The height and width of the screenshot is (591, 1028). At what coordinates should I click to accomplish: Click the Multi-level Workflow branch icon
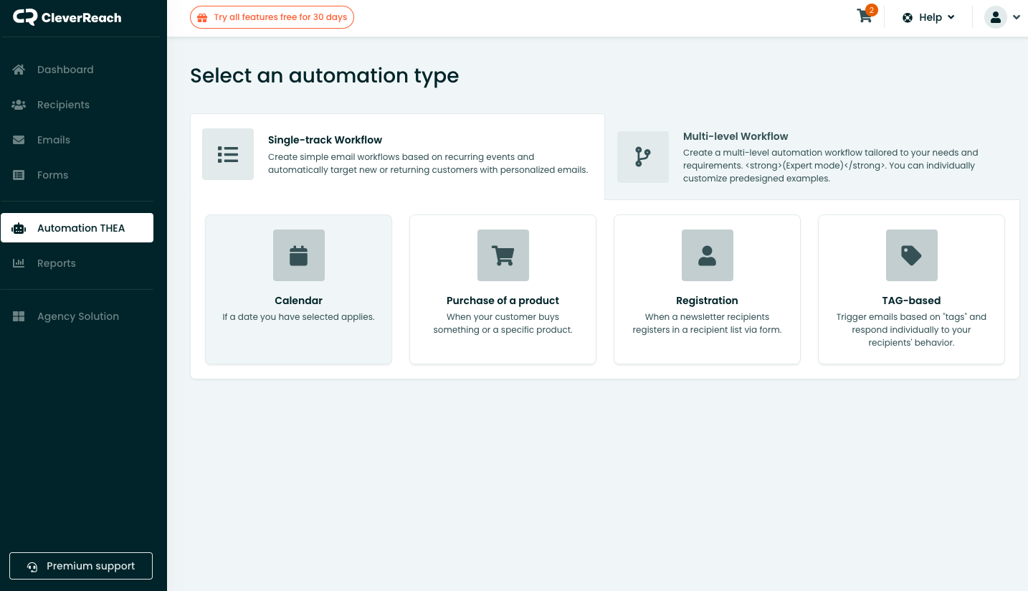click(x=643, y=157)
